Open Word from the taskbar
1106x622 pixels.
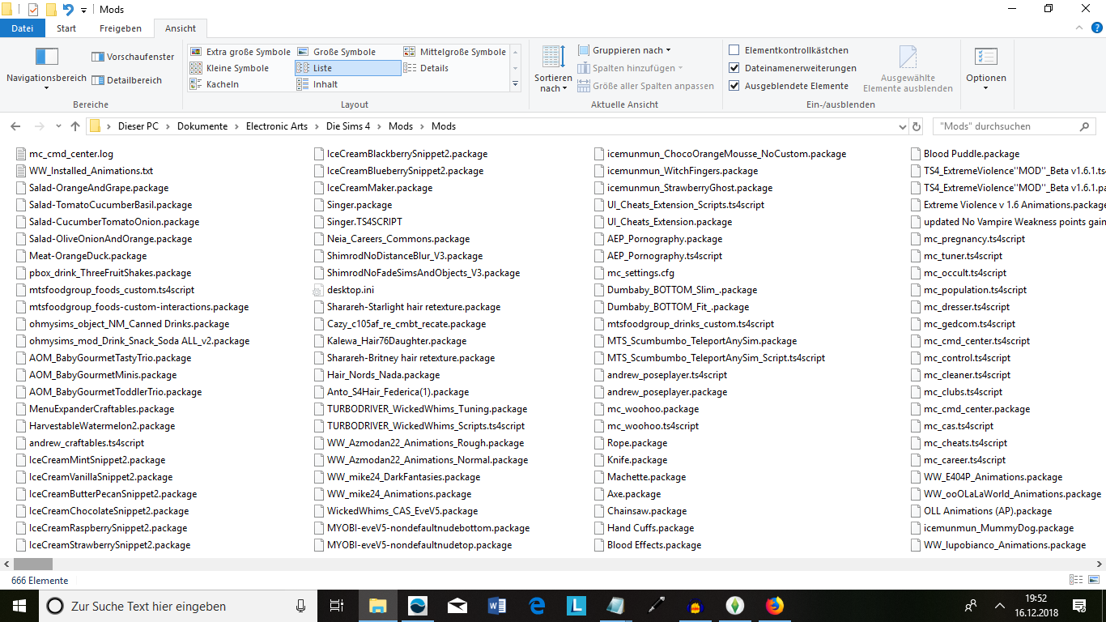[497, 606]
